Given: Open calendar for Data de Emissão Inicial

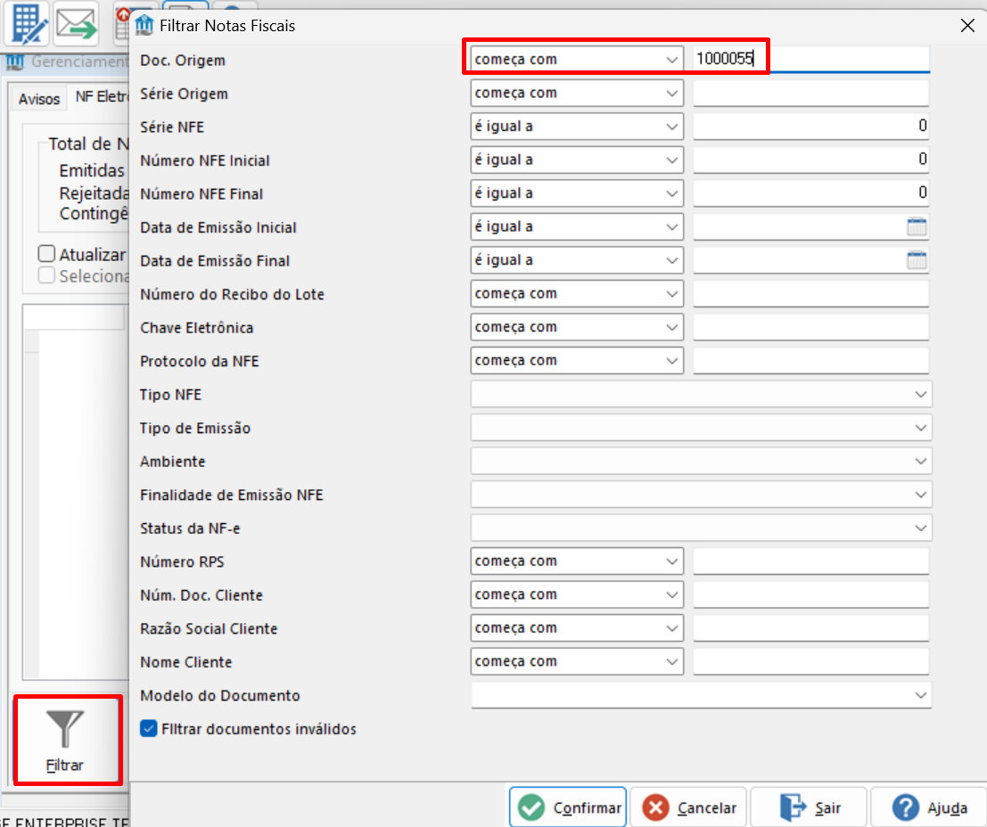Looking at the screenshot, I should [917, 226].
